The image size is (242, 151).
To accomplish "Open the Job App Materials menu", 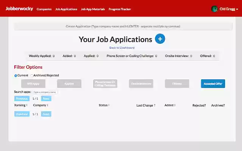I will (x=93, y=9).
